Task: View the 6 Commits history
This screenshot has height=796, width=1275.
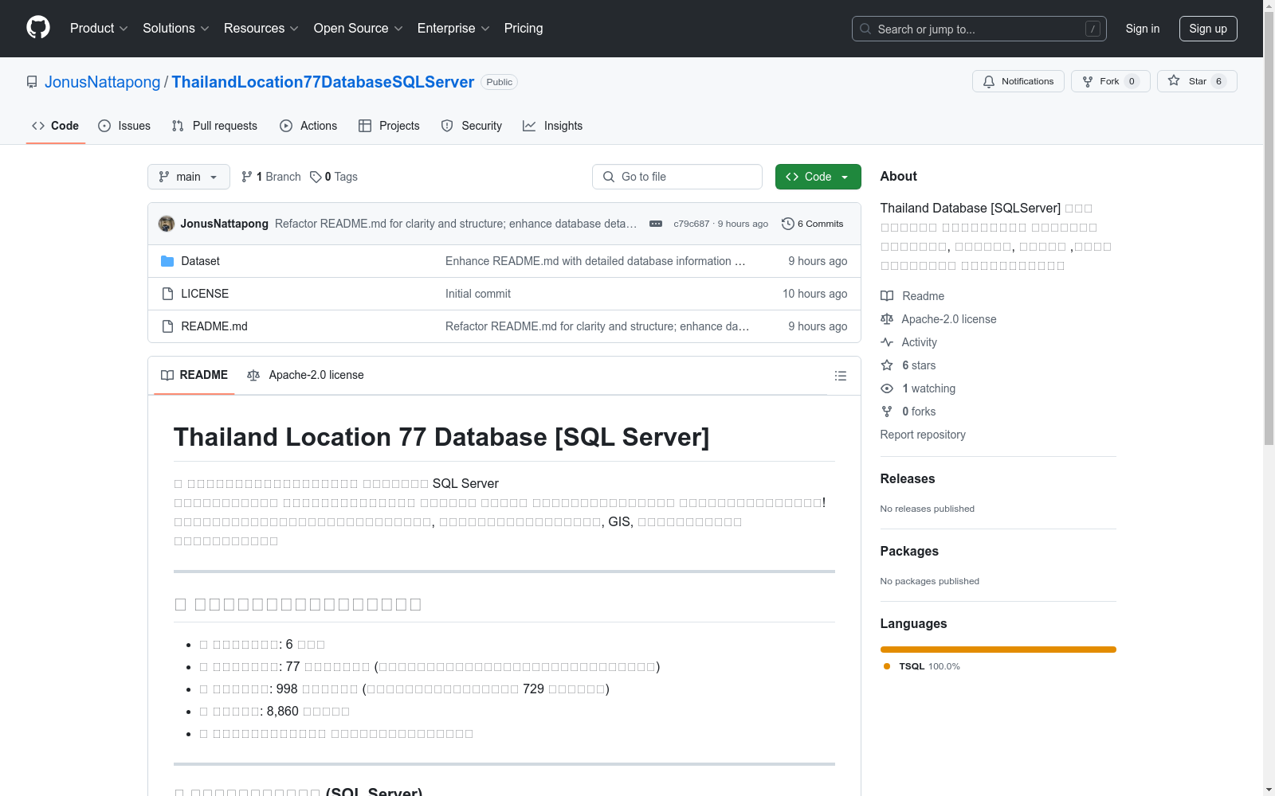Action: pyautogui.click(x=813, y=224)
